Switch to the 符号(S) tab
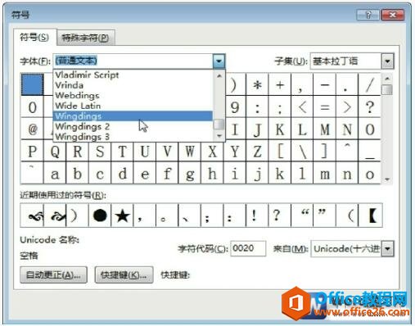This screenshot has width=415, height=326. (x=34, y=37)
